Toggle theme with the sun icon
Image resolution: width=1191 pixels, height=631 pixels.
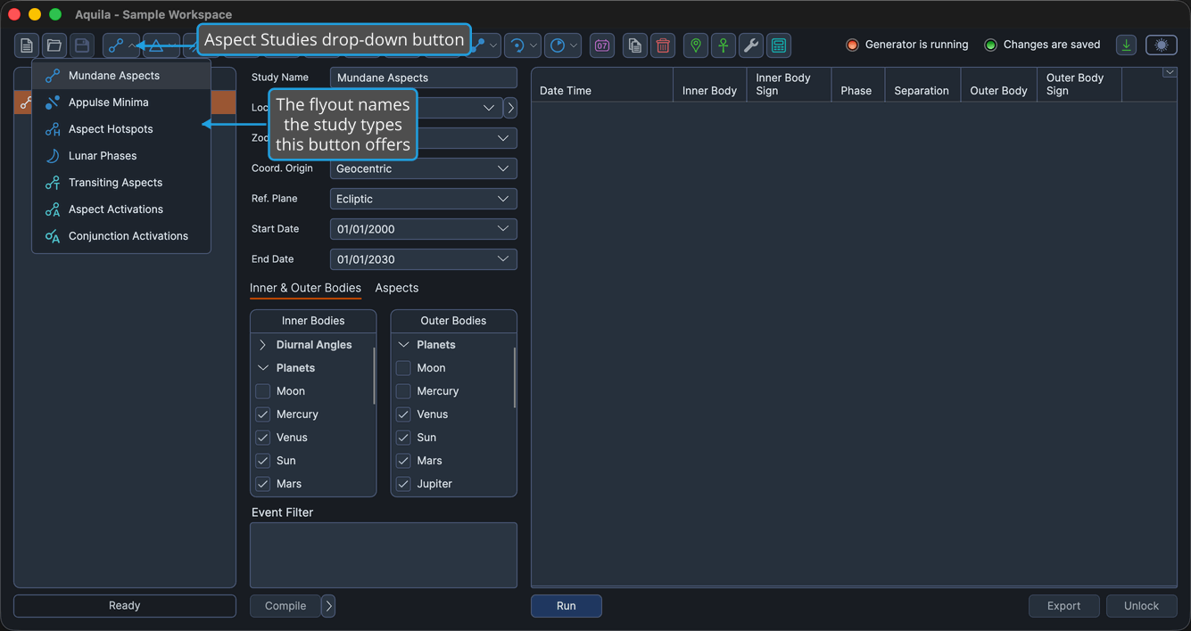(1161, 45)
